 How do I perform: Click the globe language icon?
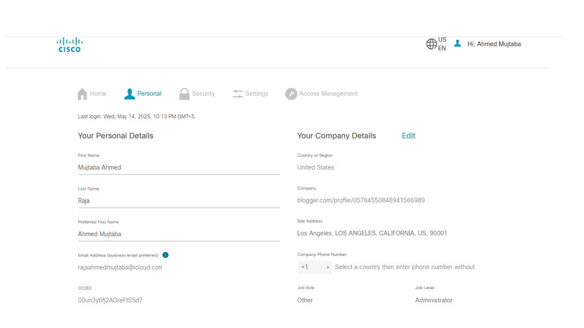pyautogui.click(x=431, y=44)
